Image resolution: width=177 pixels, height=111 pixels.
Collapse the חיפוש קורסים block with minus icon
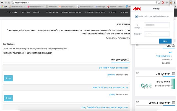(x=138, y=73)
